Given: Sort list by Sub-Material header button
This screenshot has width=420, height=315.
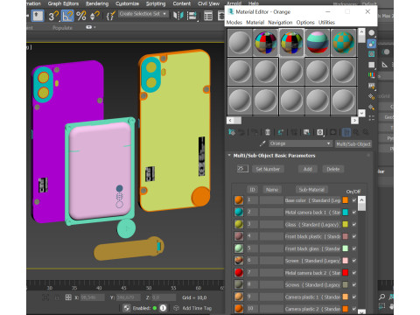Looking at the screenshot, I should [311, 190].
